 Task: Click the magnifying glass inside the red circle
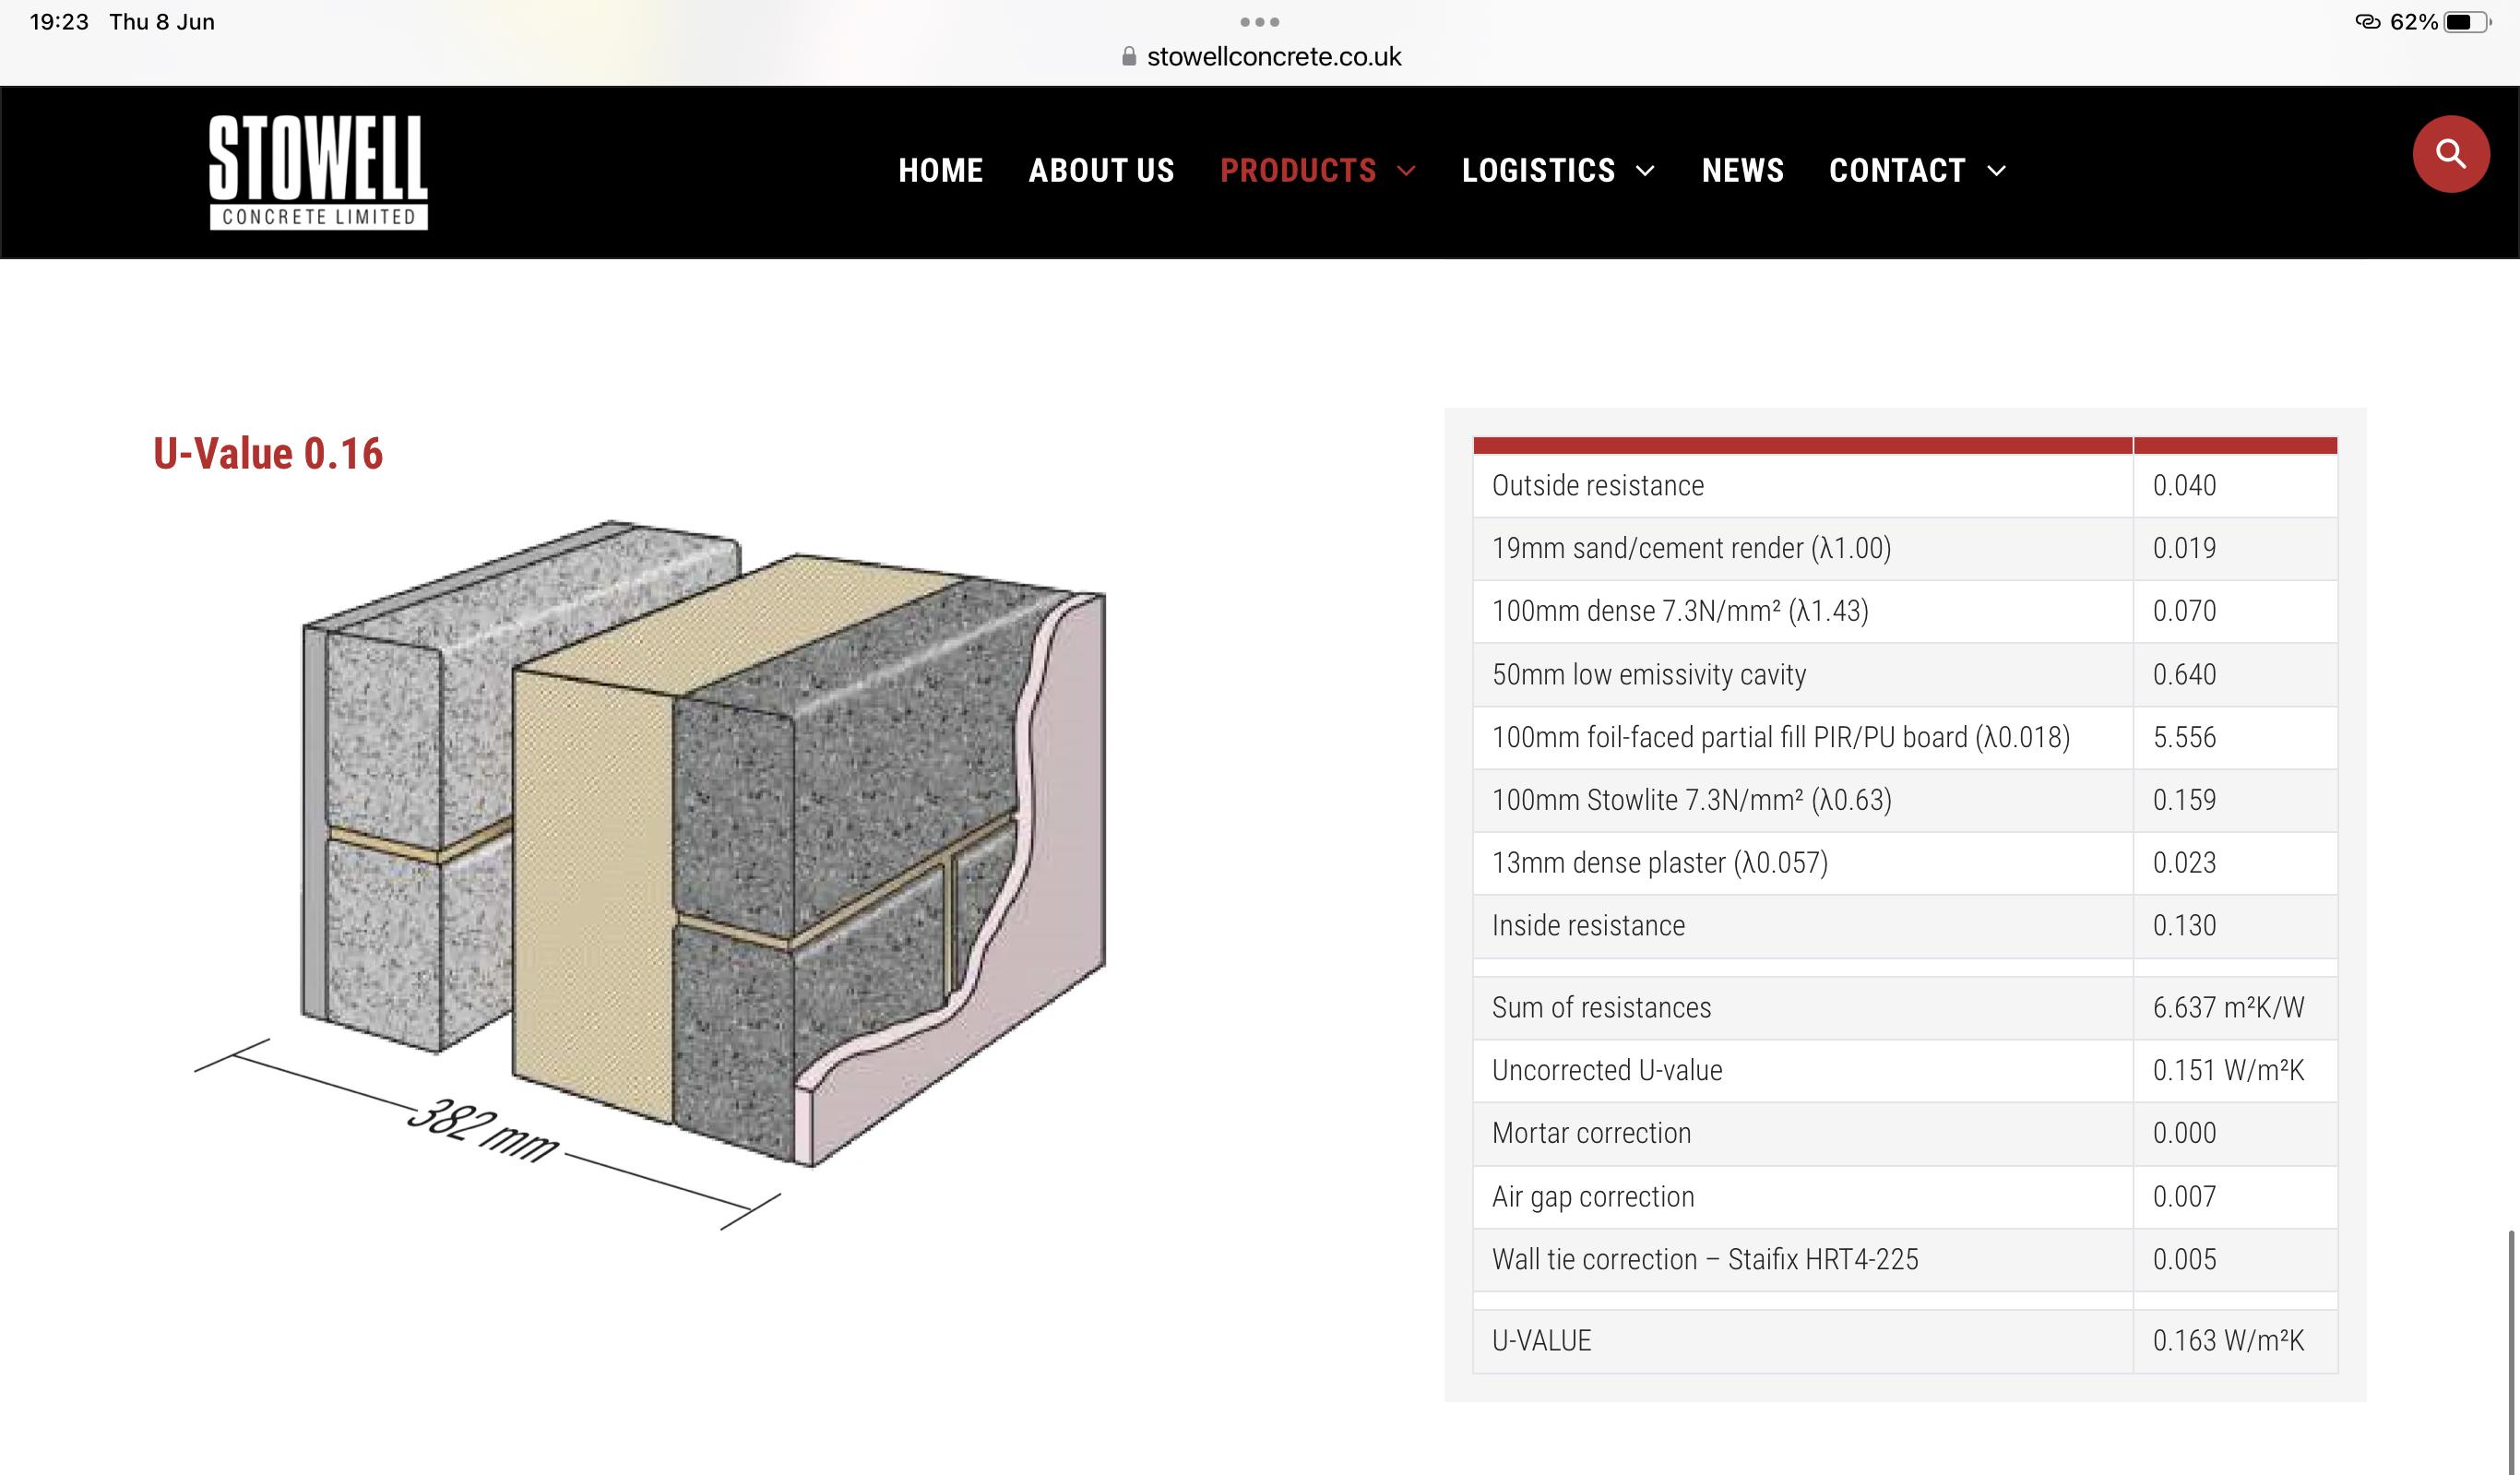(2450, 154)
